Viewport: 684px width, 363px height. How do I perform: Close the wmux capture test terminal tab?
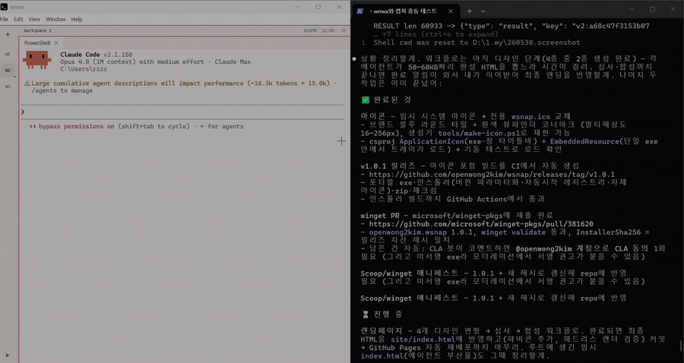pyautogui.click(x=451, y=11)
